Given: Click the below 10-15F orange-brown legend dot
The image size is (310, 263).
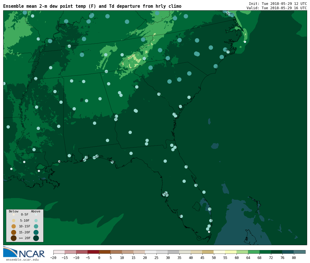Looking at the screenshot, I should 14,226.
